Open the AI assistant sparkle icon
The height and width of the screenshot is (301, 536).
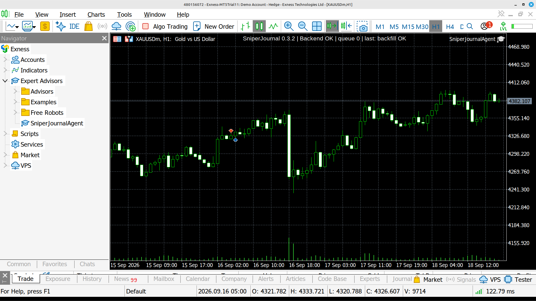click(x=60, y=26)
